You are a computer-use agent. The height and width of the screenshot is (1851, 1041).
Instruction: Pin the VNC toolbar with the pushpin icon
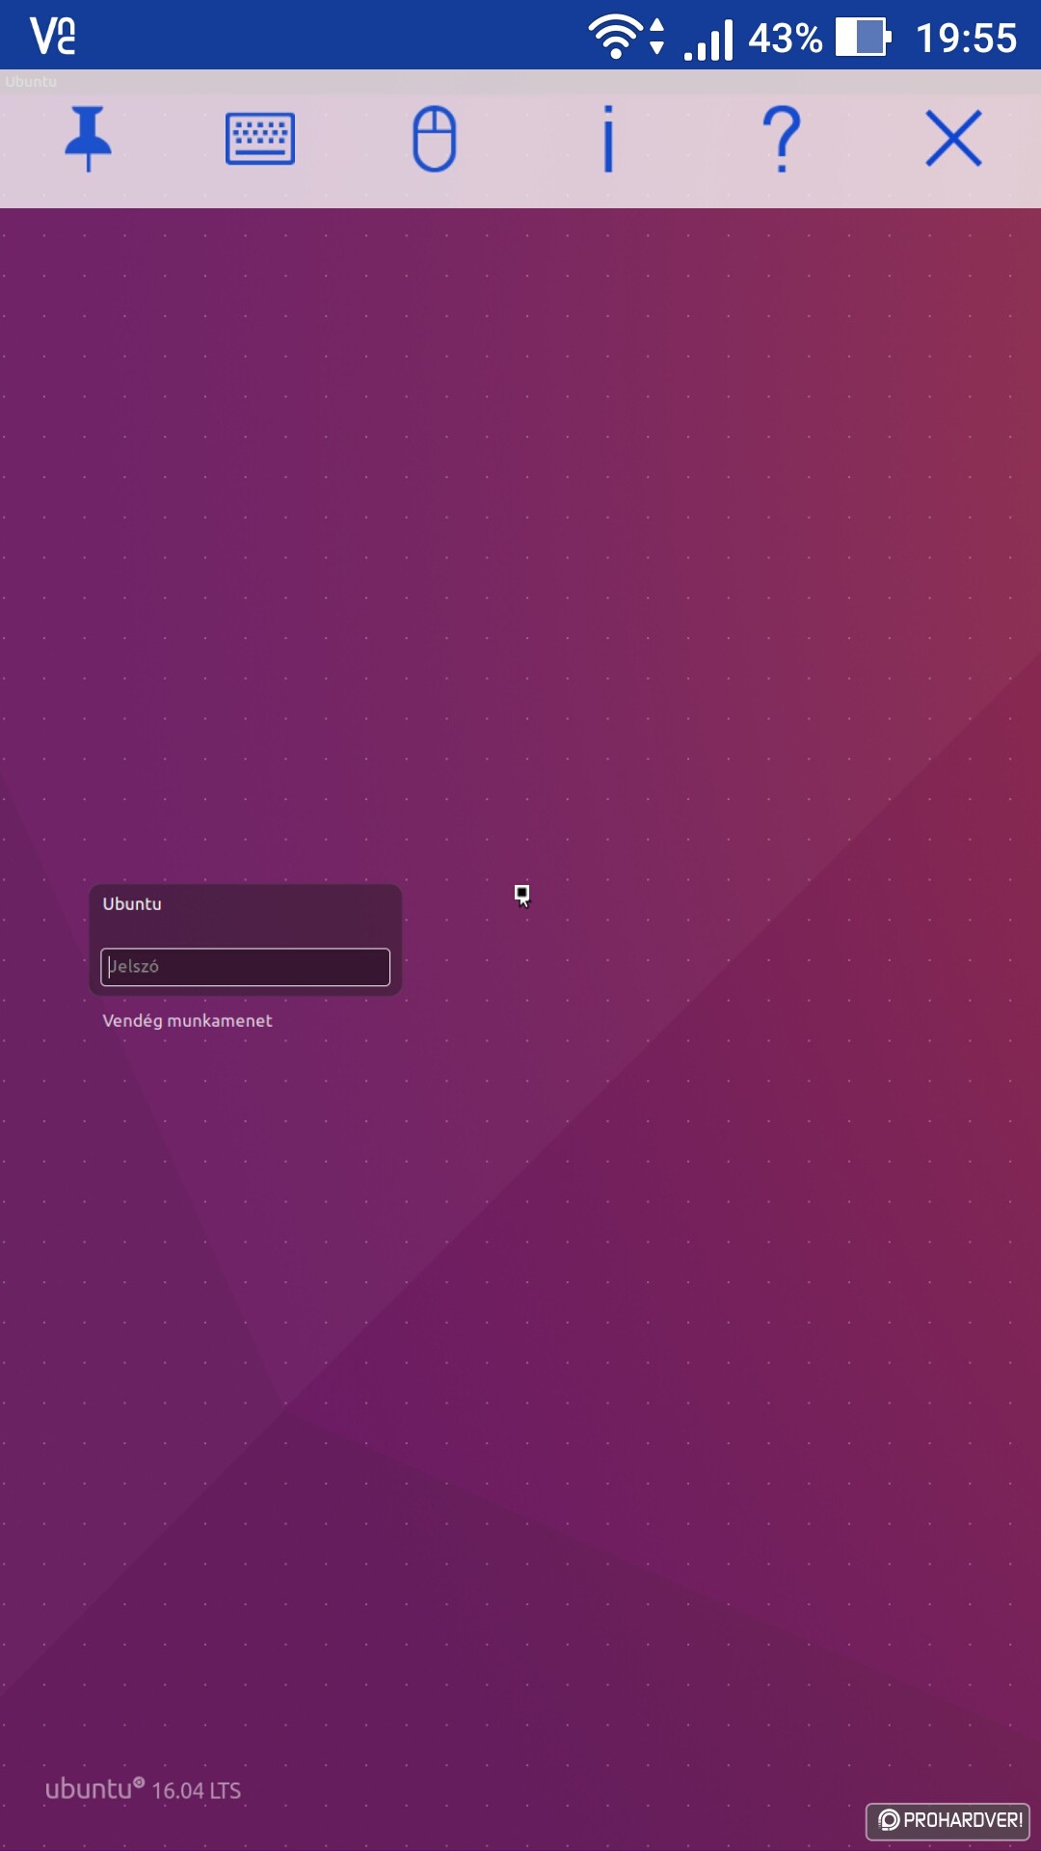click(88, 139)
